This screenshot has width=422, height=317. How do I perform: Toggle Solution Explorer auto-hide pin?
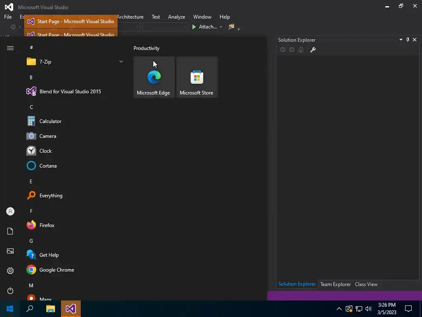click(x=408, y=40)
